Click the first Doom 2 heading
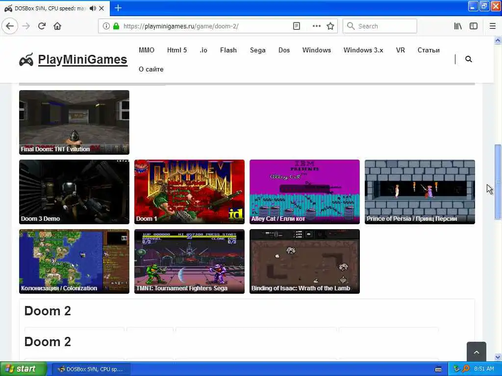 pos(48,311)
